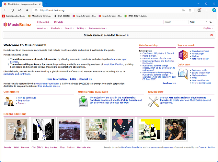
Task: Go back using the browser back arrow
Action: 5,10
